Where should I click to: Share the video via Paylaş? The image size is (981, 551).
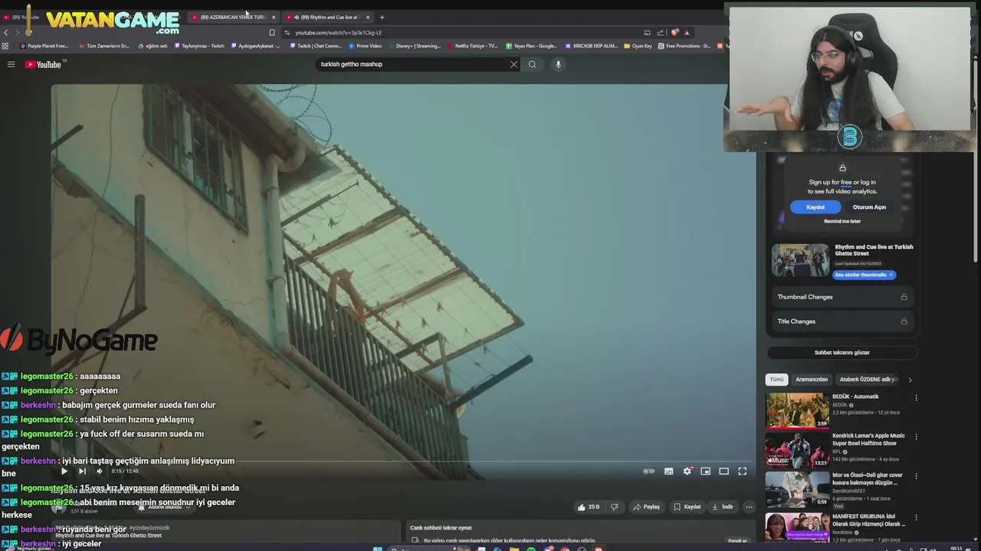(x=646, y=507)
